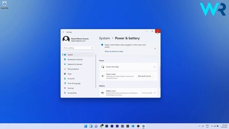Screen dimensions: 229x129
Task: Click the search magnifier in Find a setting
Action: tap(92, 48)
